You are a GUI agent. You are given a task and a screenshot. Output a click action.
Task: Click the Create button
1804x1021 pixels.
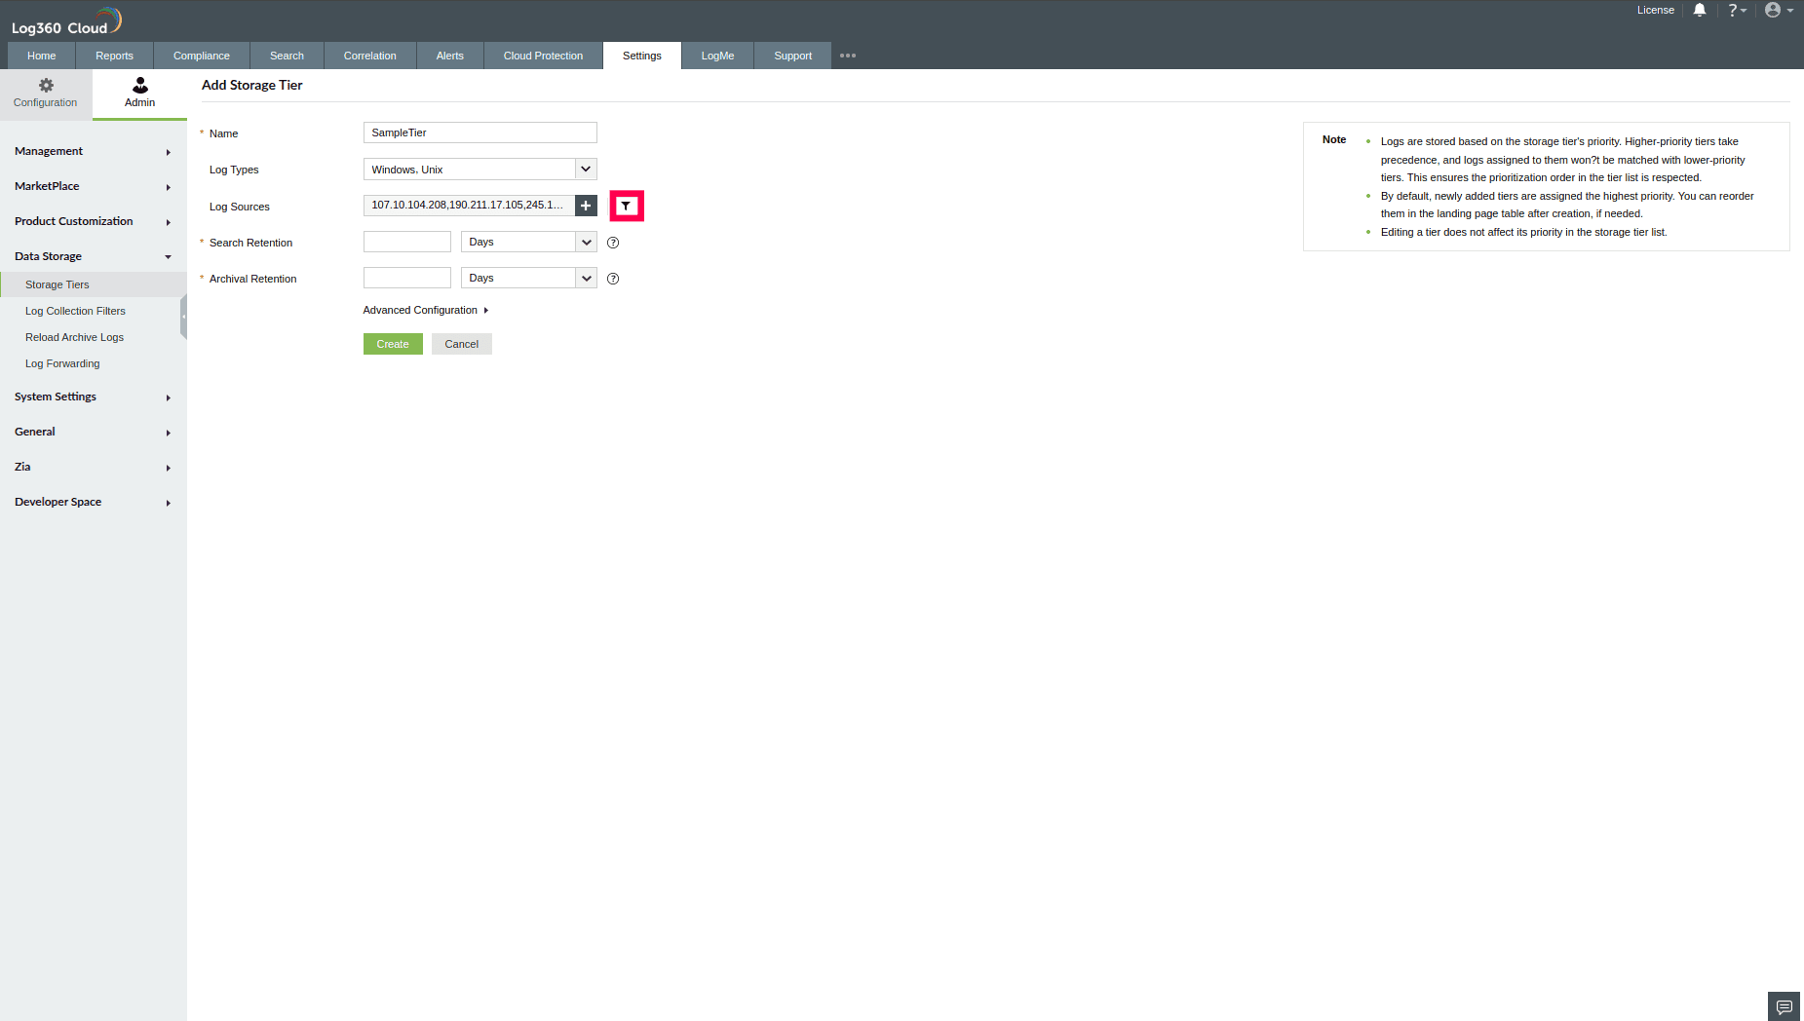(392, 344)
